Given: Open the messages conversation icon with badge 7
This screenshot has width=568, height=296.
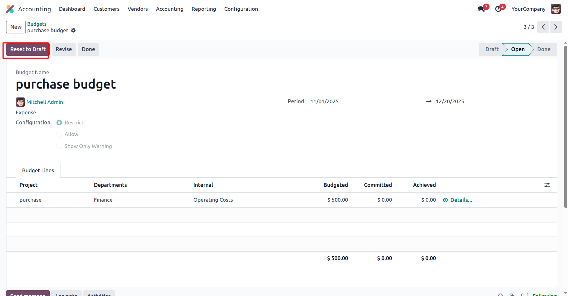Looking at the screenshot, I should coord(482,9).
